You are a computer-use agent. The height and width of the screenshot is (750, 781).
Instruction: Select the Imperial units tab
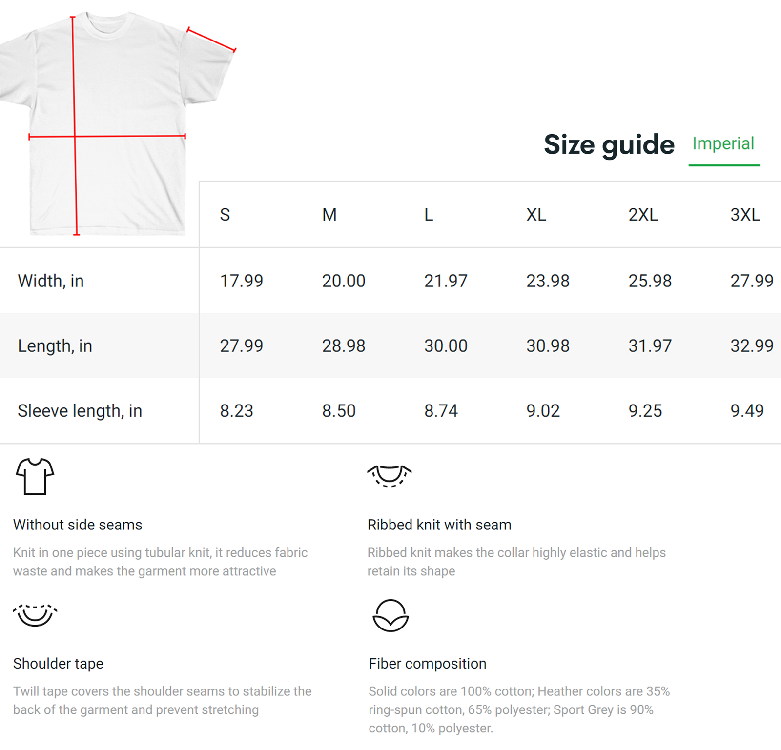pyautogui.click(x=723, y=144)
